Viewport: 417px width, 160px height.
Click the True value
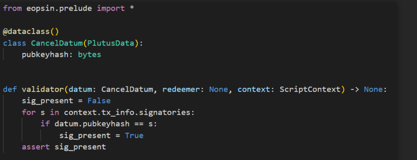pos(134,135)
